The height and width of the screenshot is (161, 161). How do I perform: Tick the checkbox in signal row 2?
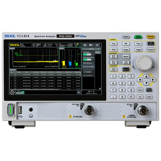(x=15, y=78)
